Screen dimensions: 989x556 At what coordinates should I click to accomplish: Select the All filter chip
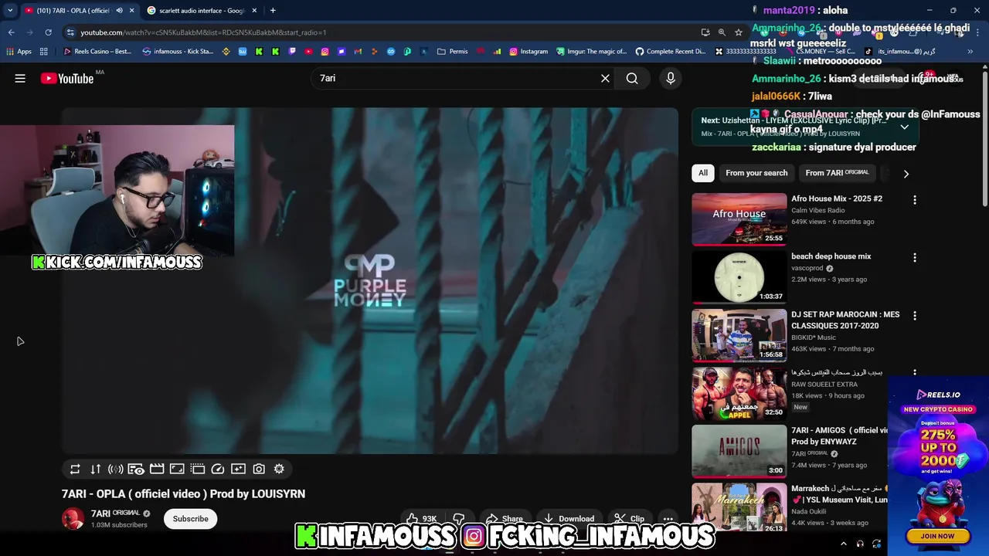point(703,173)
